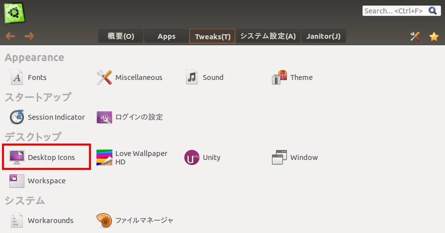
Task: Click the Theme label
Action: 301,78
